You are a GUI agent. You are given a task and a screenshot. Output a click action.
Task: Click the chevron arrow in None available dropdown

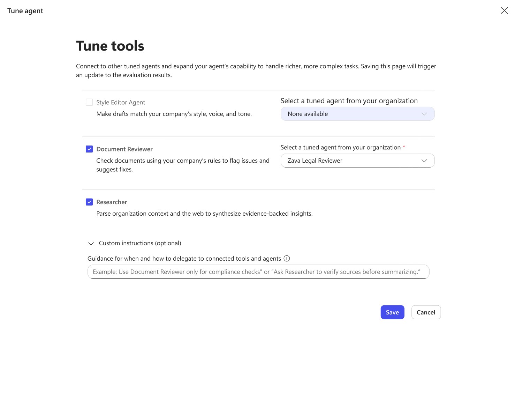(424, 114)
